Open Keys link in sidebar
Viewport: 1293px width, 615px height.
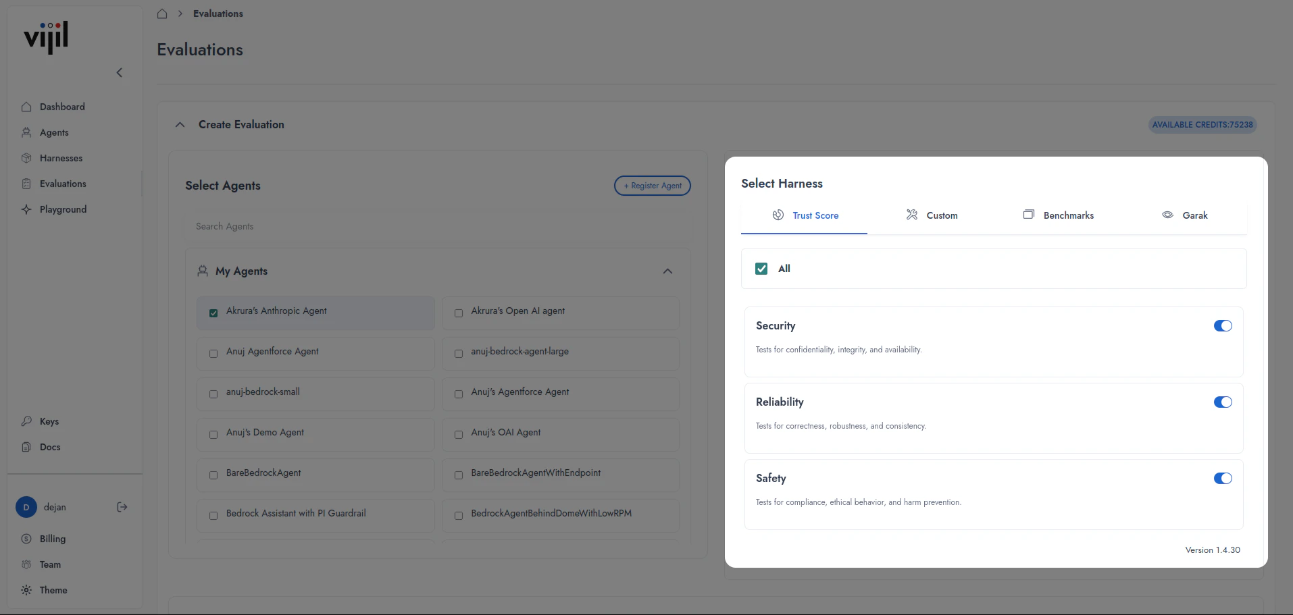tap(49, 421)
